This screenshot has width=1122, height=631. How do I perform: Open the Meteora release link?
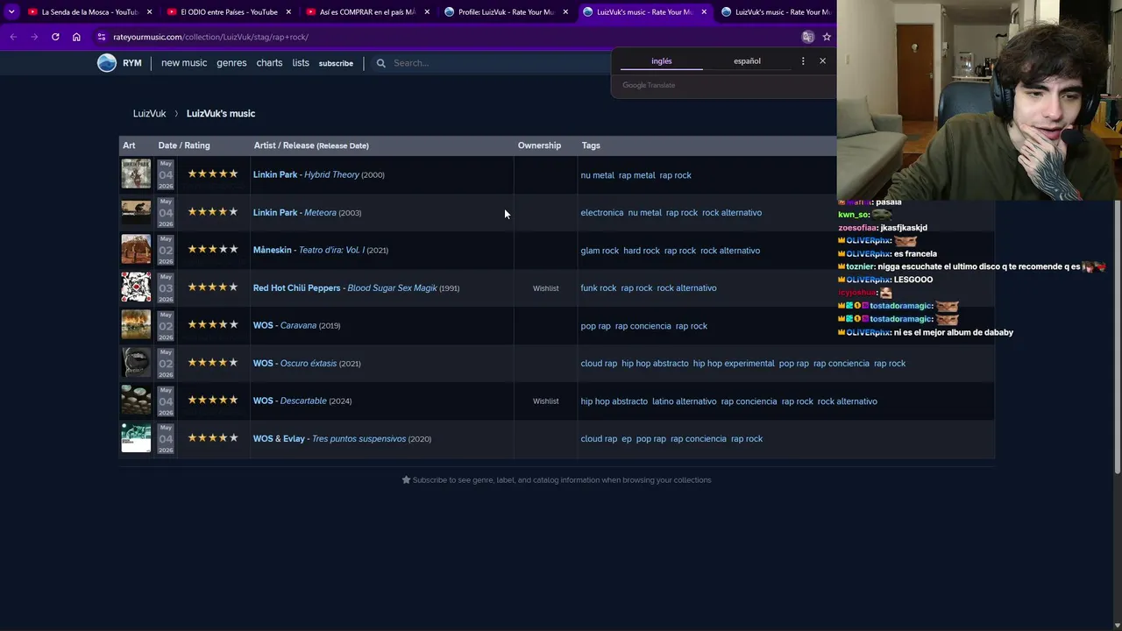pos(320,212)
